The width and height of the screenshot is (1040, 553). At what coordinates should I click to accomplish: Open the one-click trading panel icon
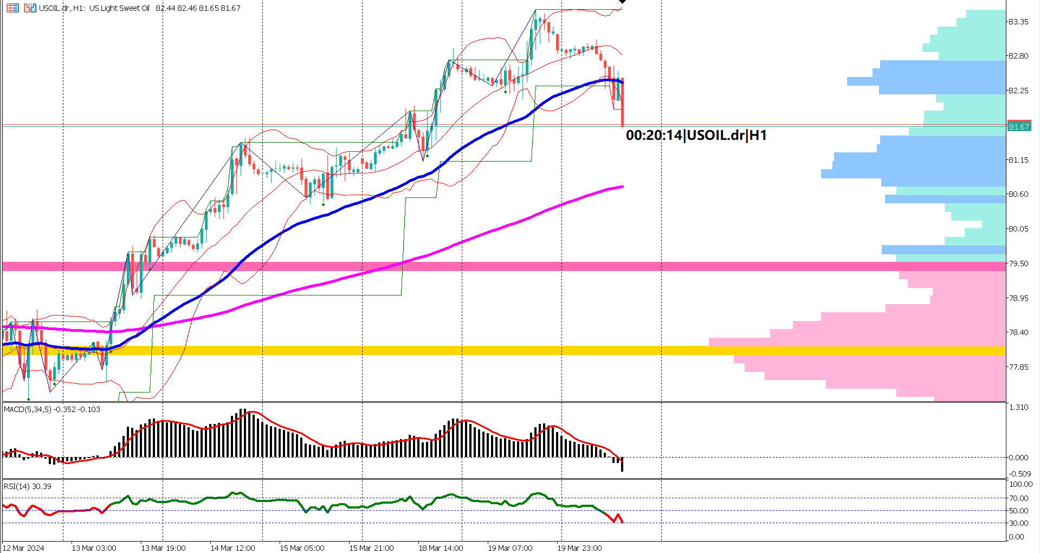[12, 8]
